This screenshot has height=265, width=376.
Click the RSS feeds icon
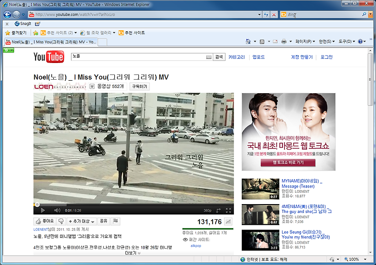tap(262, 42)
